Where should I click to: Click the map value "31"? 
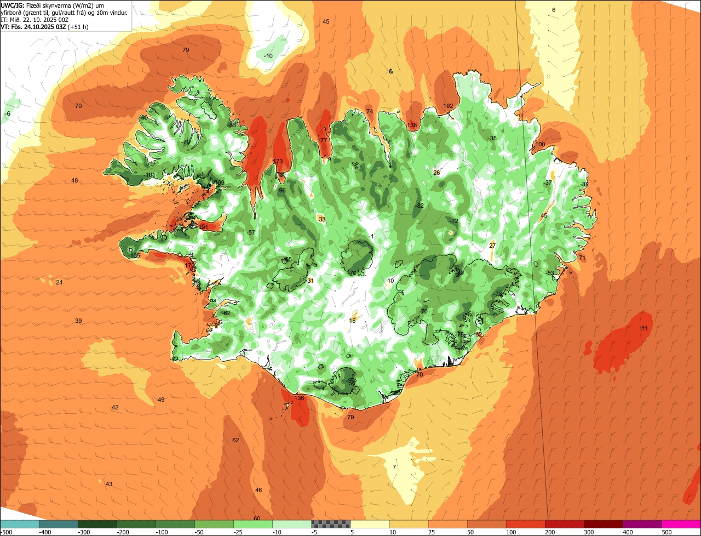(x=311, y=281)
